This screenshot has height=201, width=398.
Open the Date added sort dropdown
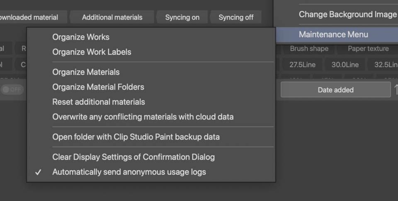(x=335, y=90)
